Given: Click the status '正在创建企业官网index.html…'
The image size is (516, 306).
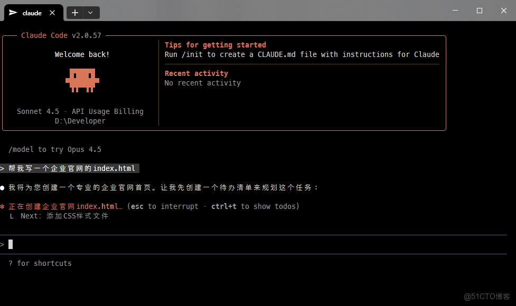Looking at the screenshot, I should click(65, 206).
